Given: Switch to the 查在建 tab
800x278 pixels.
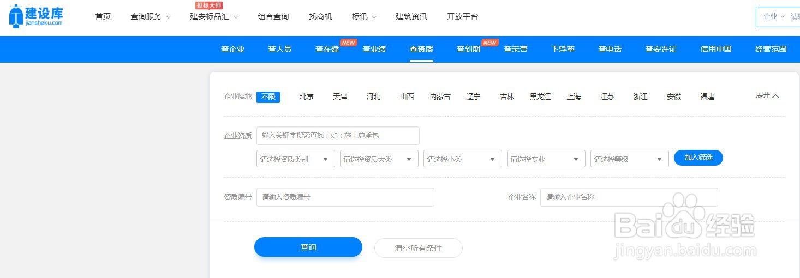Looking at the screenshot, I should click(x=327, y=49).
